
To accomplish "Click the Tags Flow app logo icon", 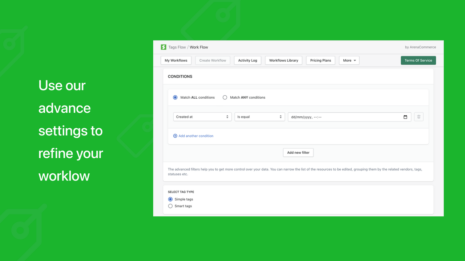I will [163, 47].
